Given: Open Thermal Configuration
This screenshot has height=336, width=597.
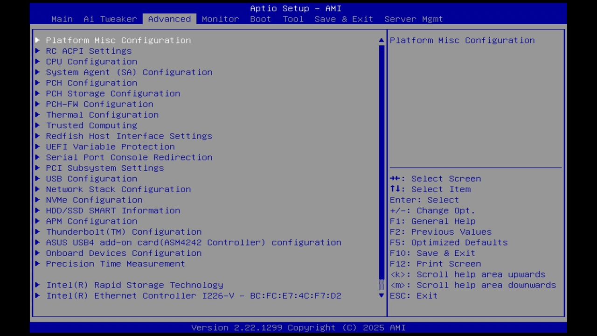Looking at the screenshot, I should pyautogui.click(x=102, y=114).
